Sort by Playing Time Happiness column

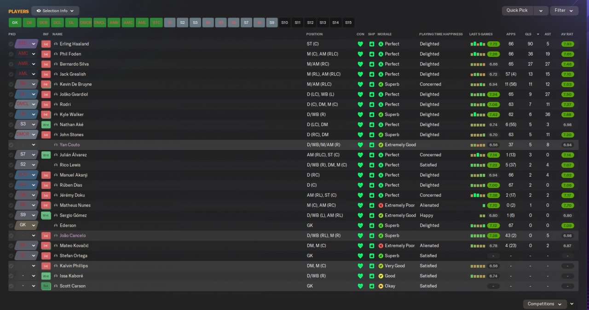tap(441, 34)
